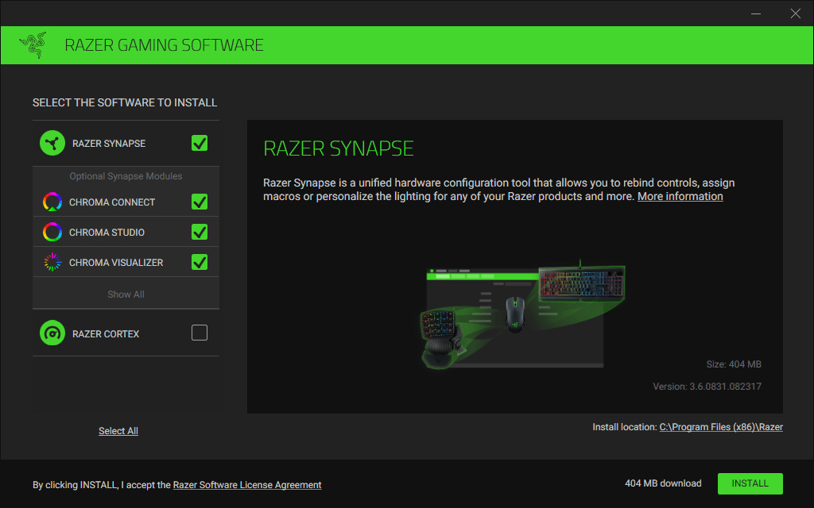Image resolution: width=814 pixels, height=508 pixels.
Task: Click the Version 3.6.0831.082317 text
Action: (x=707, y=387)
